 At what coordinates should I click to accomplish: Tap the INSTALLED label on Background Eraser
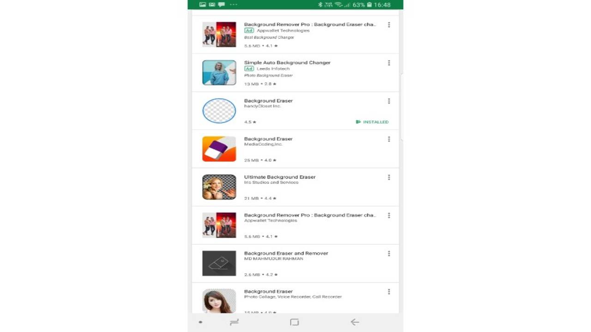pos(372,122)
